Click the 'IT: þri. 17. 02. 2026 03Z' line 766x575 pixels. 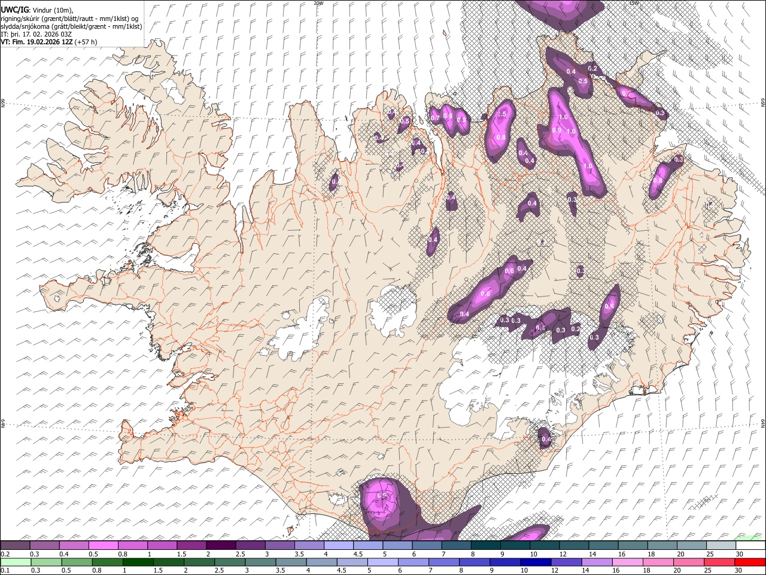(x=37, y=34)
